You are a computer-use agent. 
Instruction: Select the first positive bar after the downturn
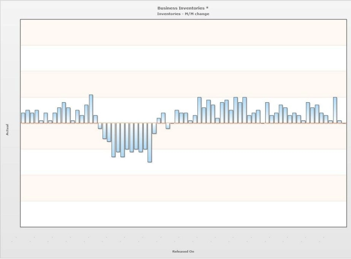click(159, 121)
